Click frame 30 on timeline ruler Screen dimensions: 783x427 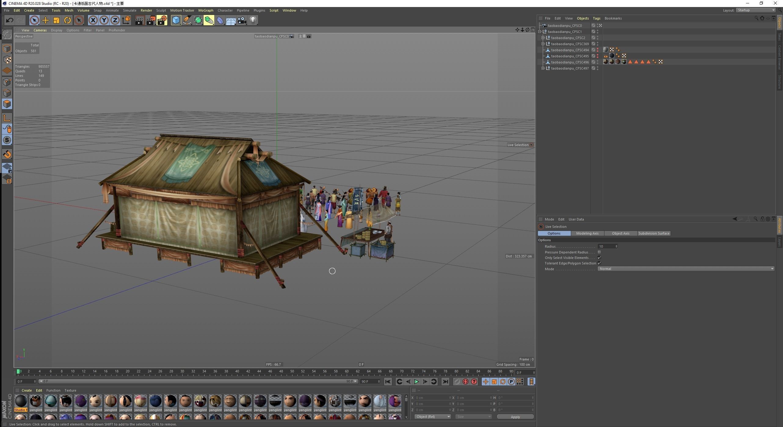click(x=182, y=371)
